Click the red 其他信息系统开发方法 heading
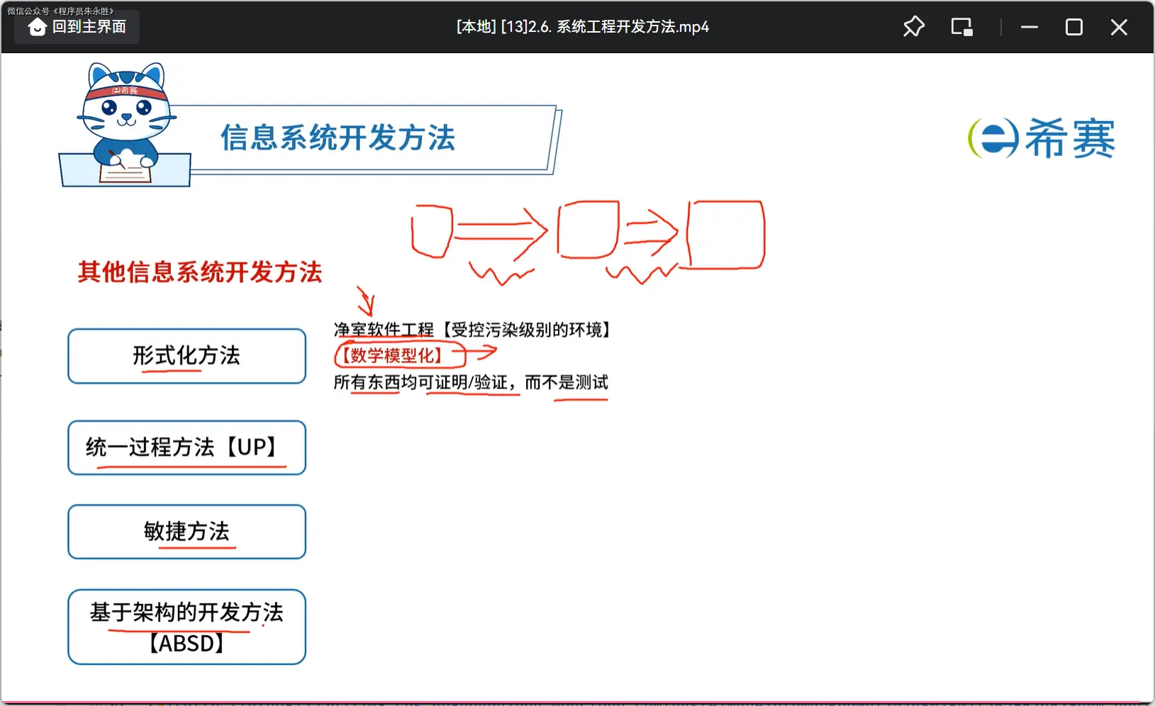Viewport: 1155px width, 706px height. tap(200, 271)
